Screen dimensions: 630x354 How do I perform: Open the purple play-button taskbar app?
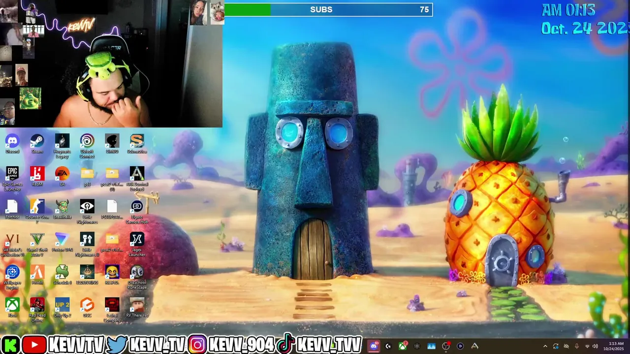click(x=460, y=346)
